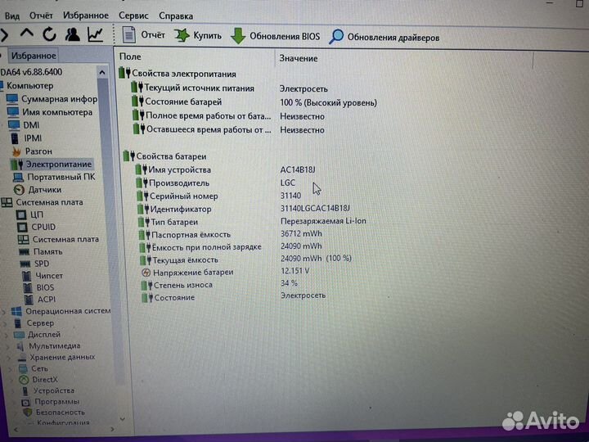Click the user profile toolbar icon
Screen dimensions: 589x442
coord(72,34)
